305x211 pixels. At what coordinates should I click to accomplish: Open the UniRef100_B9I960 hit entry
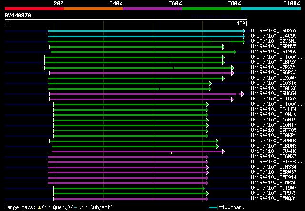tap(274, 52)
